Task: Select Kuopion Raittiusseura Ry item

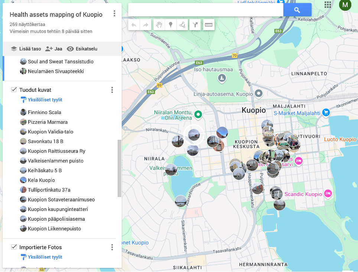Action: click(x=56, y=151)
